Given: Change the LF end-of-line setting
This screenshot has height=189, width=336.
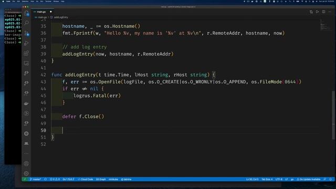Looking at the screenshot, I should coord(287,180).
